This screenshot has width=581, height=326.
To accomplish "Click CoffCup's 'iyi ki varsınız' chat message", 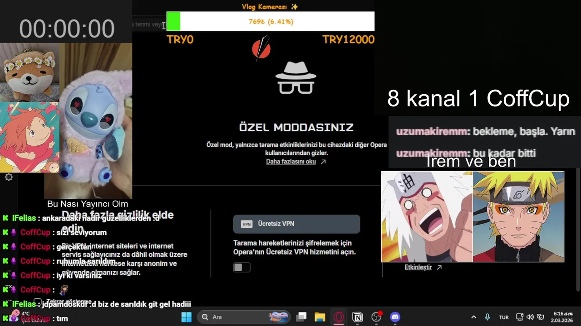I will click(79, 275).
